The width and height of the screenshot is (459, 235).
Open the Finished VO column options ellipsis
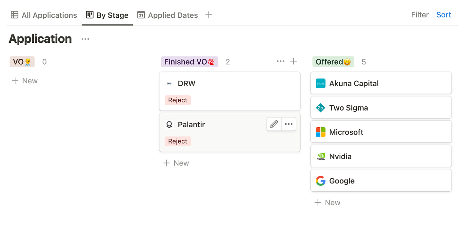click(280, 61)
